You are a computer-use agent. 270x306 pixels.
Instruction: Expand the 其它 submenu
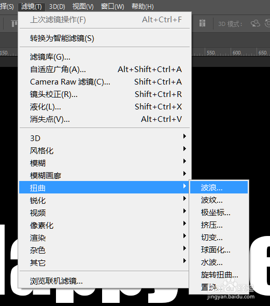tap(105, 262)
